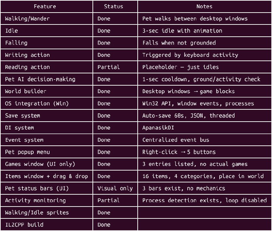The height and width of the screenshot is (231, 272).
Task: Click the Save system feature cell
Action: [x=22, y=115]
